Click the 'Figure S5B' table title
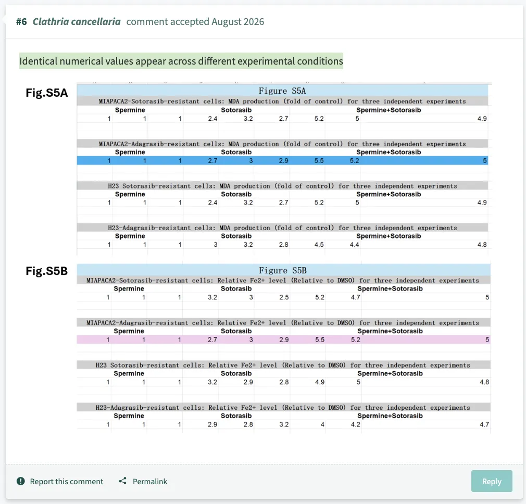Viewport: 526px width, 504px height. 282,270
